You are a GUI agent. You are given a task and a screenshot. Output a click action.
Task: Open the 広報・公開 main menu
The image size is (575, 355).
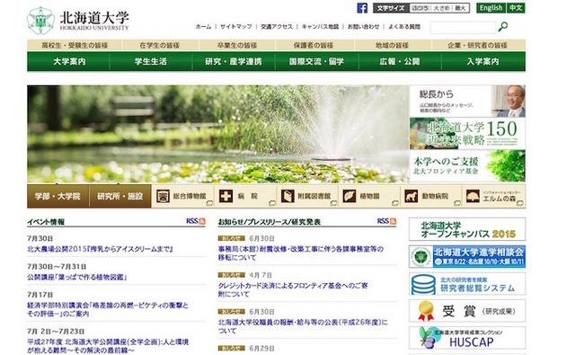400,61
